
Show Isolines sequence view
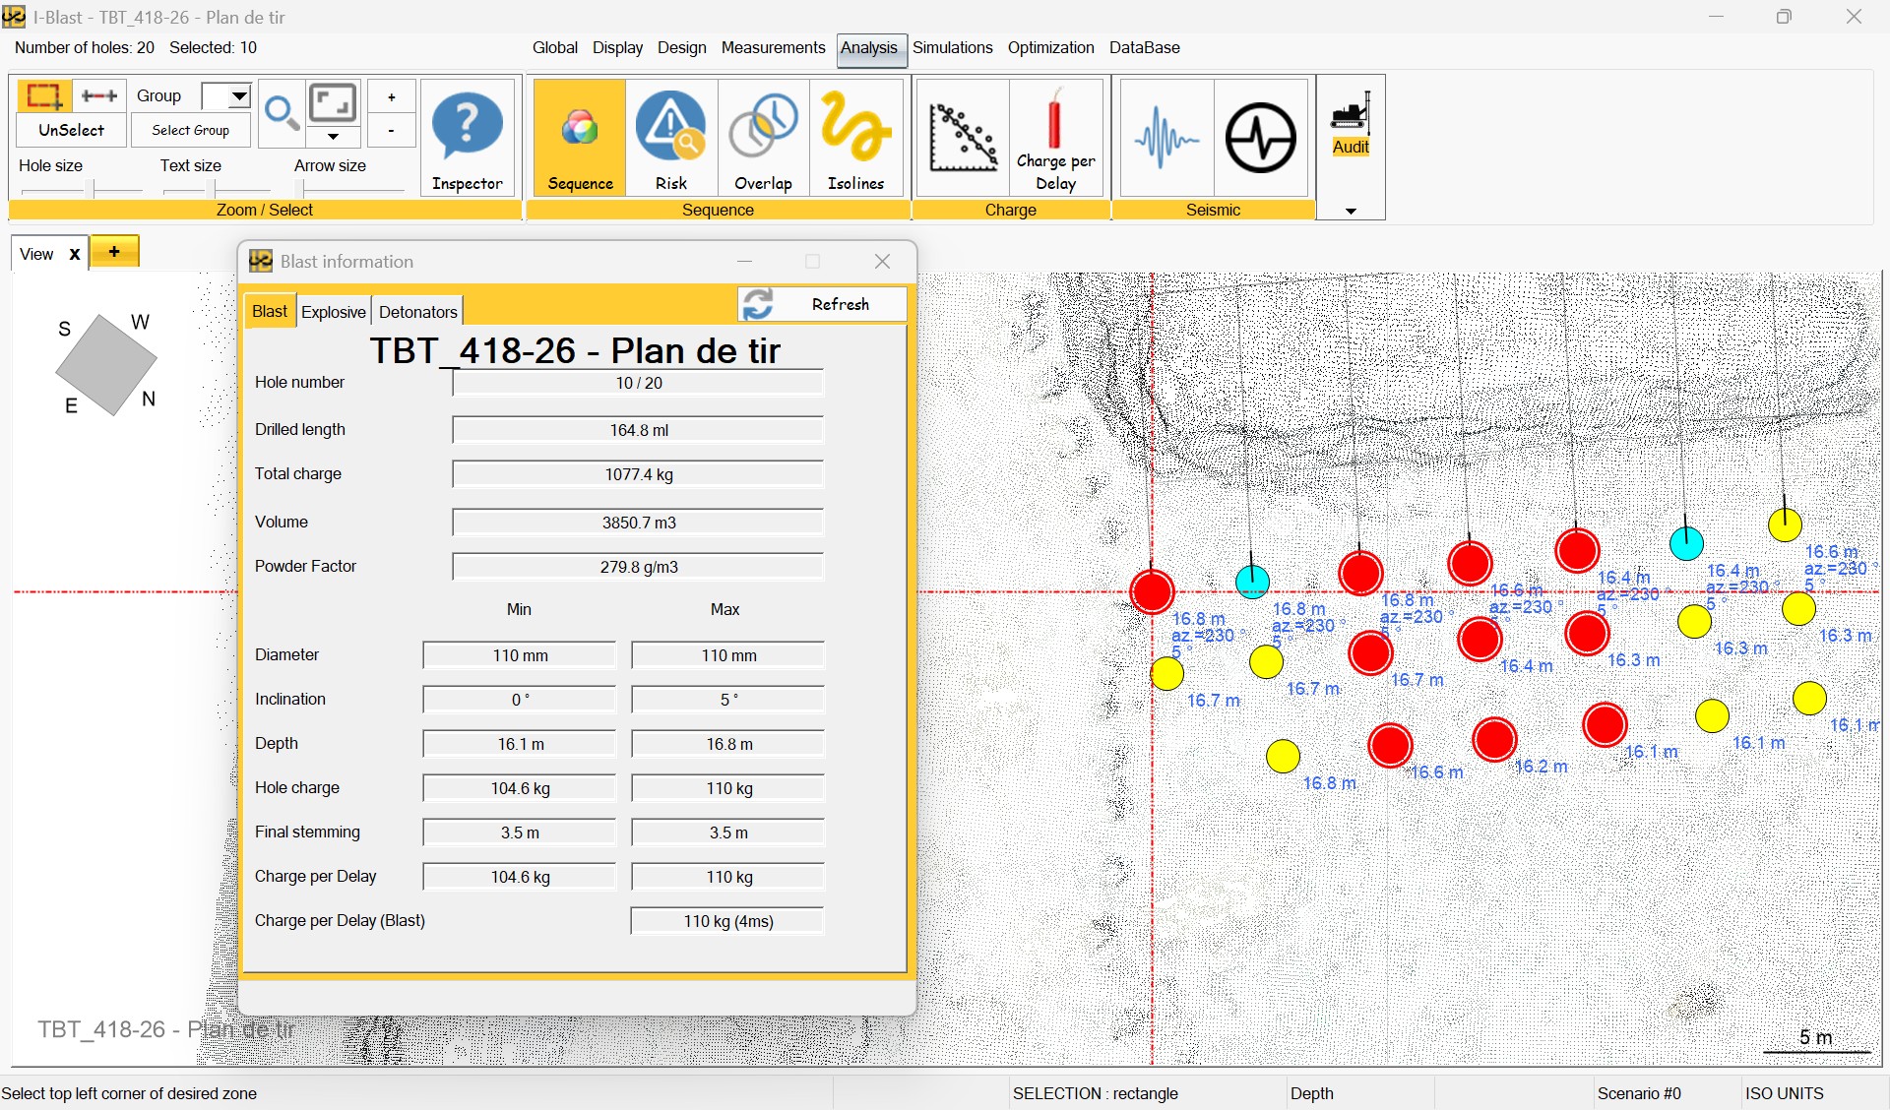coord(855,138)
